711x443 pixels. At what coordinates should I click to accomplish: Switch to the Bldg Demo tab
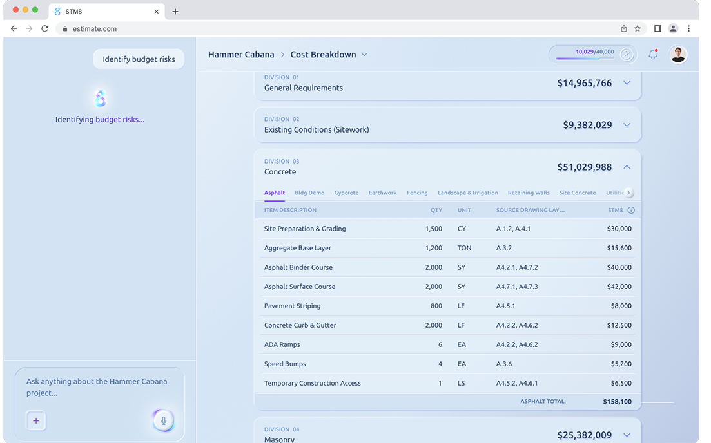309,193
